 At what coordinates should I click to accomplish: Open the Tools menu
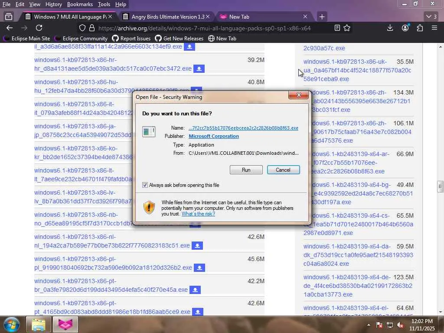pos(104,4)
